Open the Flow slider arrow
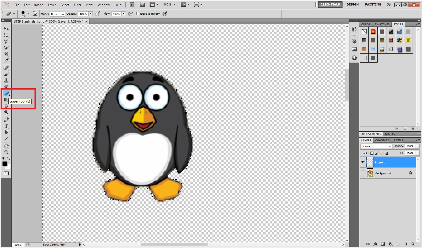 (x=124, y=14)
